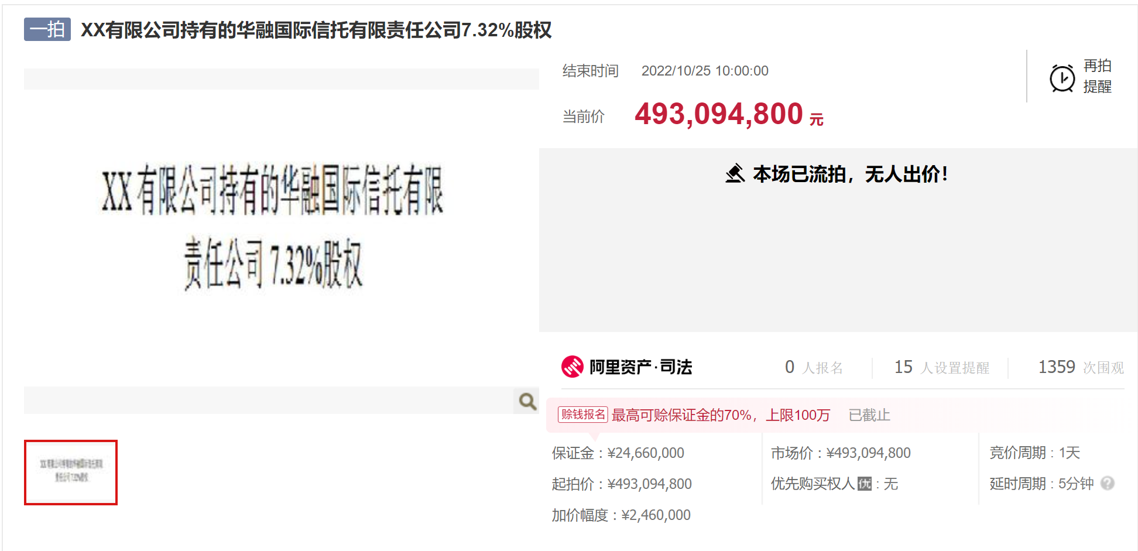Viewport: 1138px width, 551px height.
Task: Click the 阿里资产·司法 brand text
Action: point(641,367)
